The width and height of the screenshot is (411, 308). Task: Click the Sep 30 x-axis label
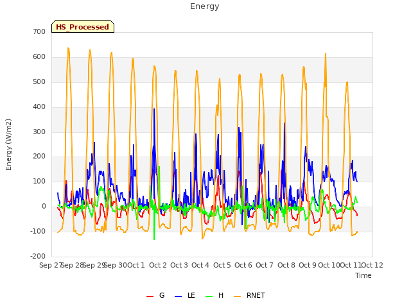pyautogui.click(x=116, y=265)
